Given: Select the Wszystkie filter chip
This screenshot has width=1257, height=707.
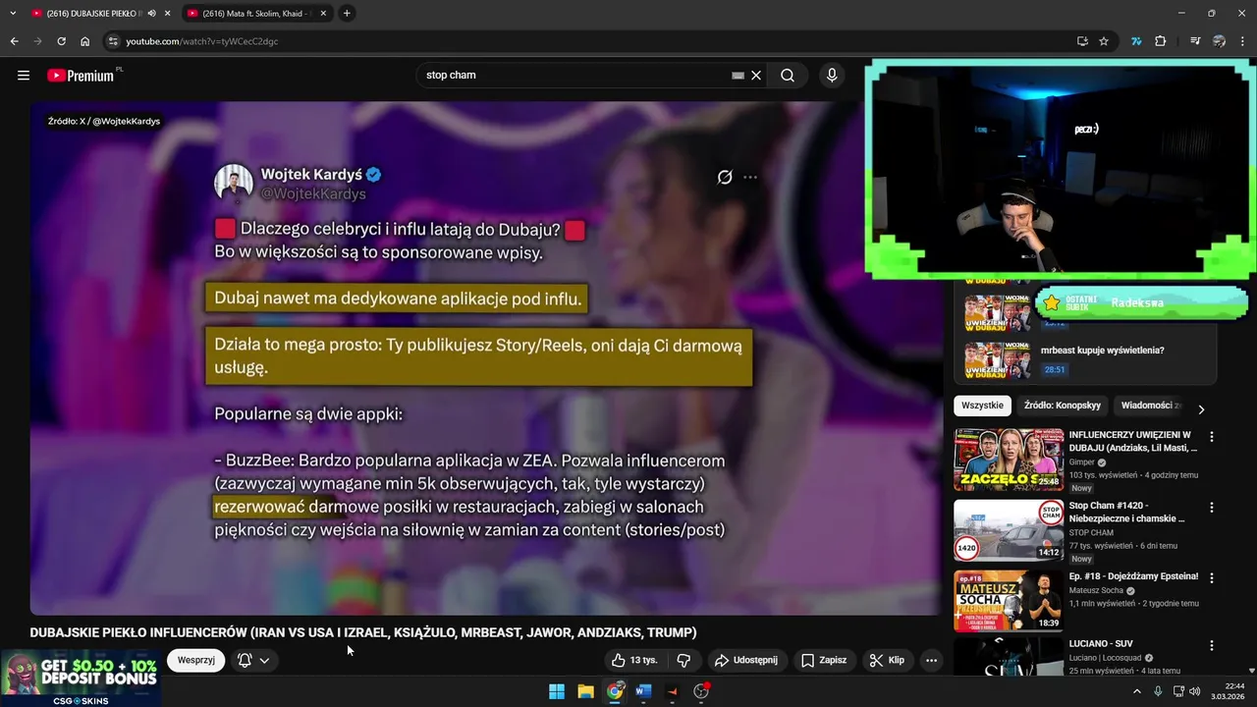Looking at the screenshot, I should 983,406.
